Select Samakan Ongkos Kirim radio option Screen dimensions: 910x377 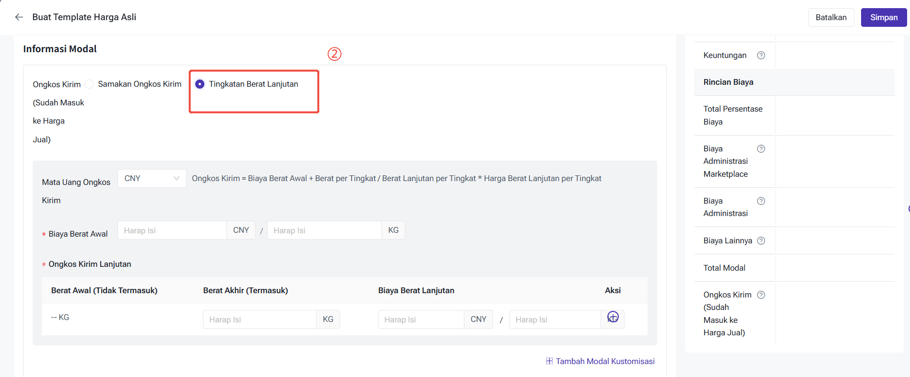89,84
